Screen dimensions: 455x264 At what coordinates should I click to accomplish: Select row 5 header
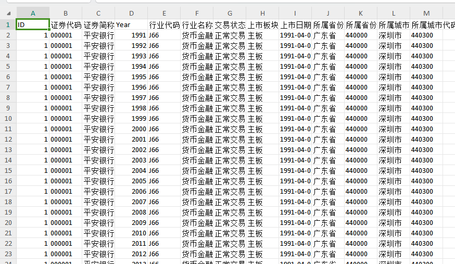[x=8, y=67]
